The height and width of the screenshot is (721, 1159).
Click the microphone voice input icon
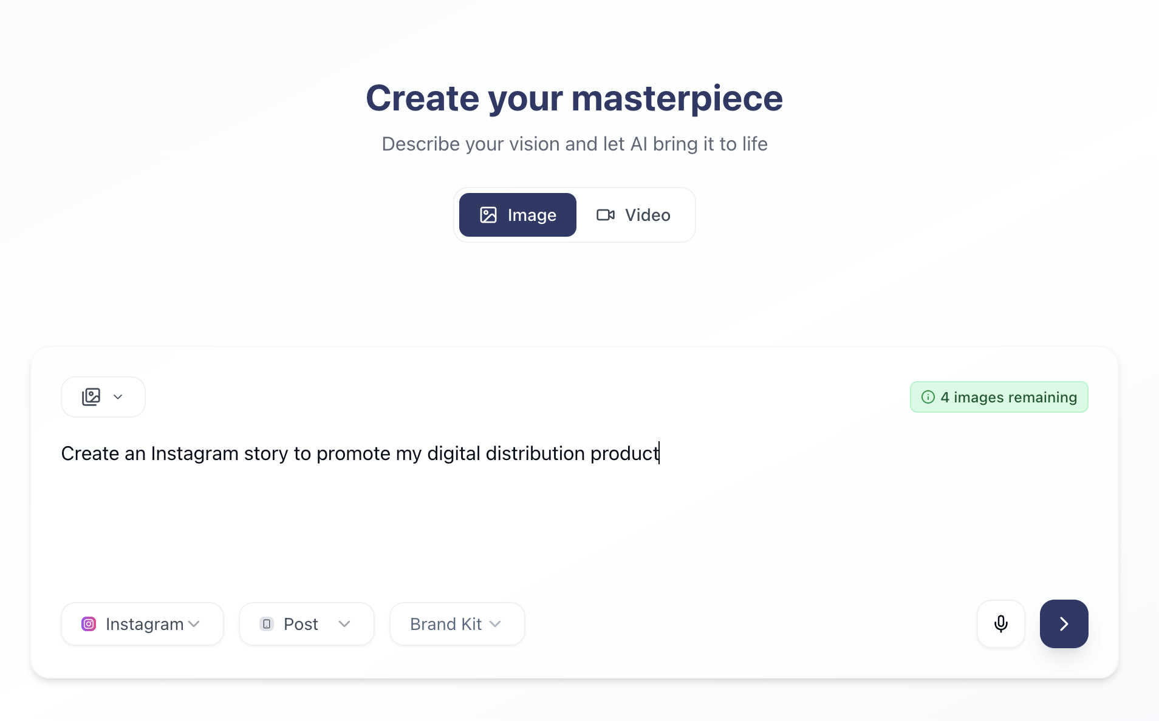[x=1000, y=624]
